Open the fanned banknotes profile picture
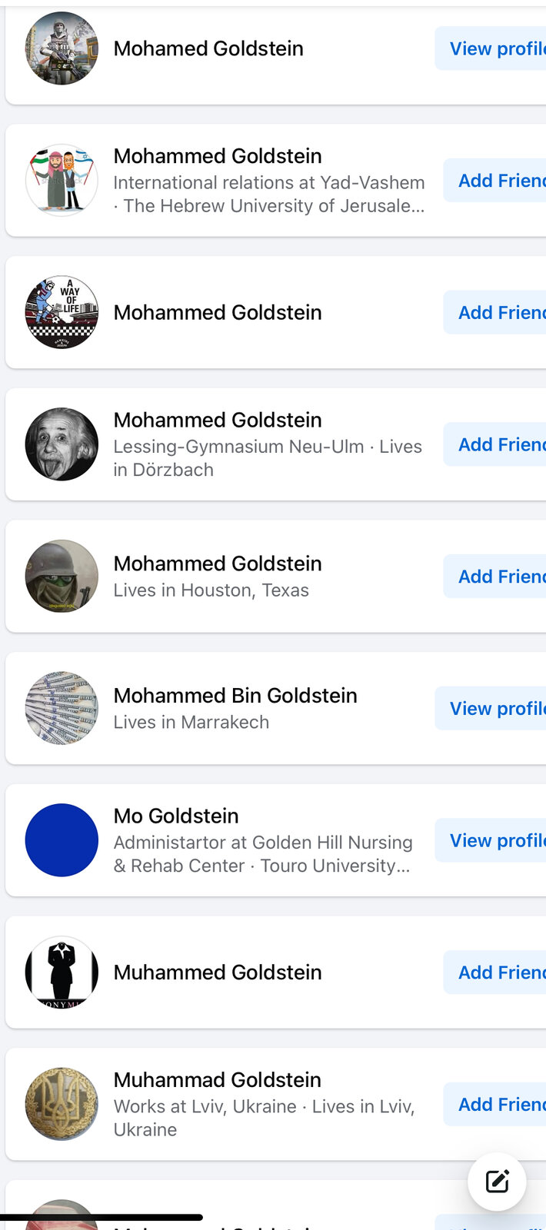546x1230 pixels. [62, 708]
